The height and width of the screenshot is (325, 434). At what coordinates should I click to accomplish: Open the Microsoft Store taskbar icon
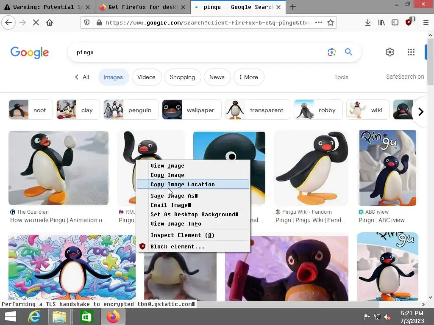point(86,317)
